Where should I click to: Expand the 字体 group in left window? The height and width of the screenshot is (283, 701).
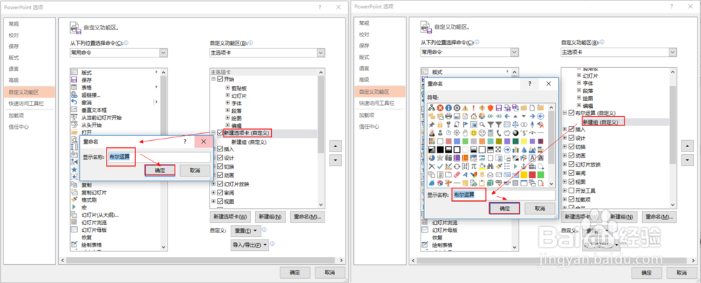[x=228, y=104]
